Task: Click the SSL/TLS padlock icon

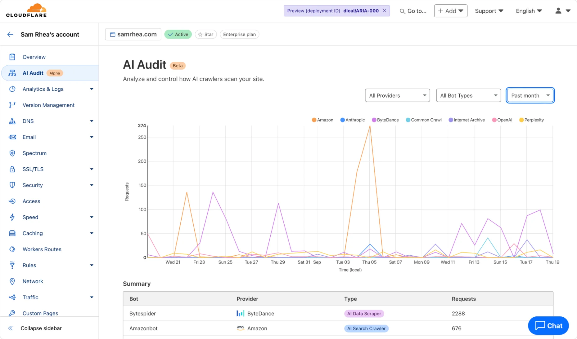Action: click(x=12, y=169)
